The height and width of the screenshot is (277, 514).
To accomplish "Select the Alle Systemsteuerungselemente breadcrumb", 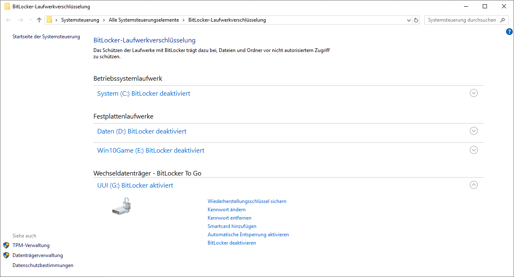I will pos(144,20).
